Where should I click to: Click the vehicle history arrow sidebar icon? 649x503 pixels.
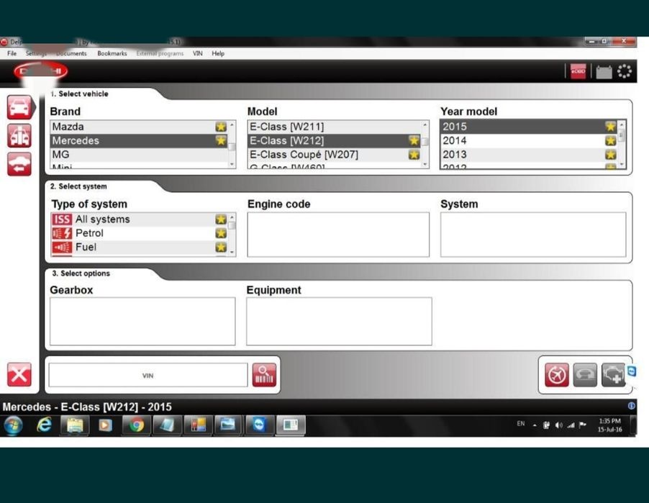19,164
